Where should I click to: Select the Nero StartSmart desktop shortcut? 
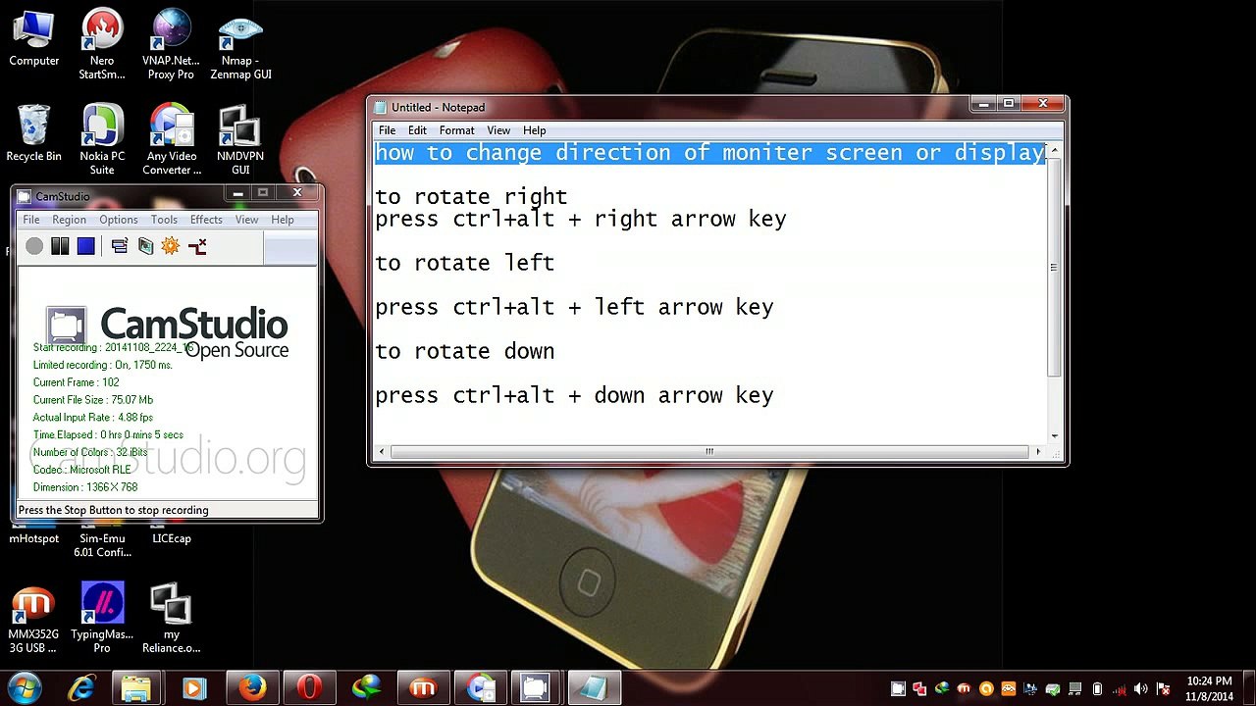click(102, 44)
